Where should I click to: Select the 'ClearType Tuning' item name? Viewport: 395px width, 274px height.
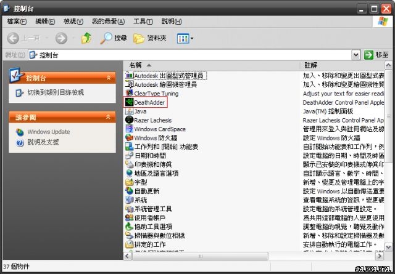156,94
